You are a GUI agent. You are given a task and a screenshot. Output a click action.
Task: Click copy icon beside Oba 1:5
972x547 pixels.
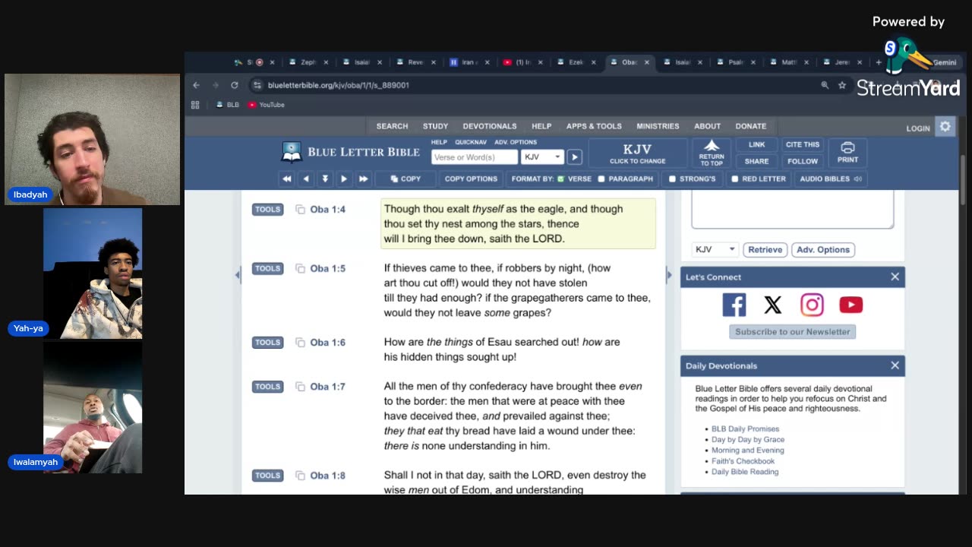(x=300, y=269)
